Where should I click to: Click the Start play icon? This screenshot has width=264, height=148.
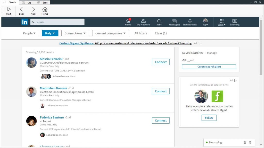(x=9, y=10)
